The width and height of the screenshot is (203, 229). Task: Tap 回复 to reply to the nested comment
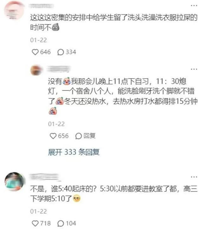point(85,136)
